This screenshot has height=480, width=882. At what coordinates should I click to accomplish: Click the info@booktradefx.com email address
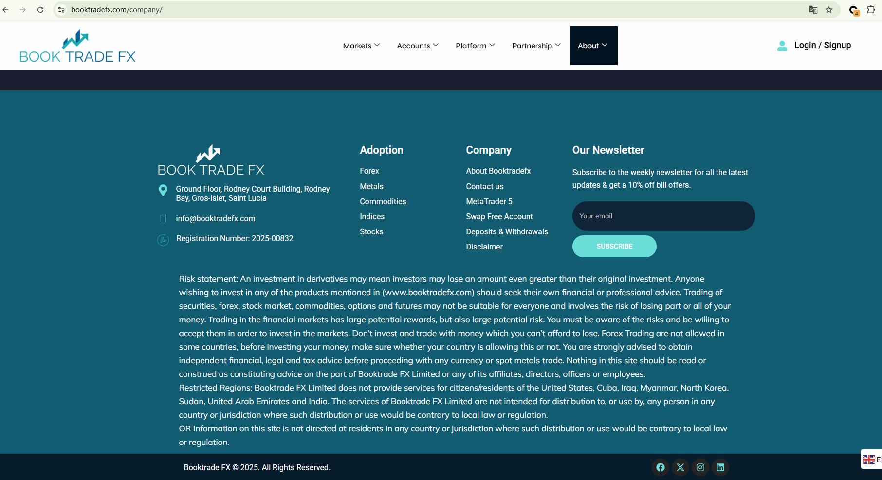click(x=216, y=219)
